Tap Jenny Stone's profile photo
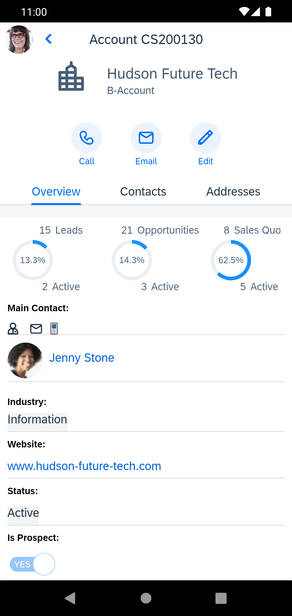The height and width of the screenshot is (616, 292). coord(25,360)
